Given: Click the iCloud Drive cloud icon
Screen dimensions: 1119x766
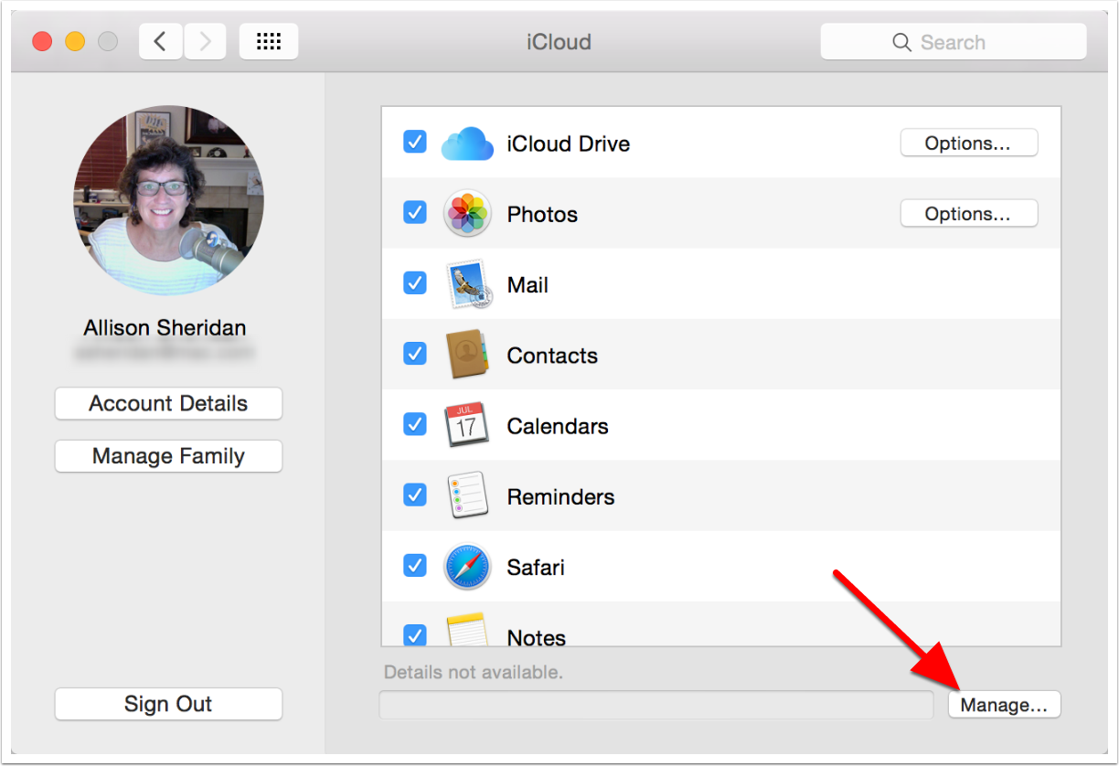Looking at the screenshot, I should click(467, 144).
